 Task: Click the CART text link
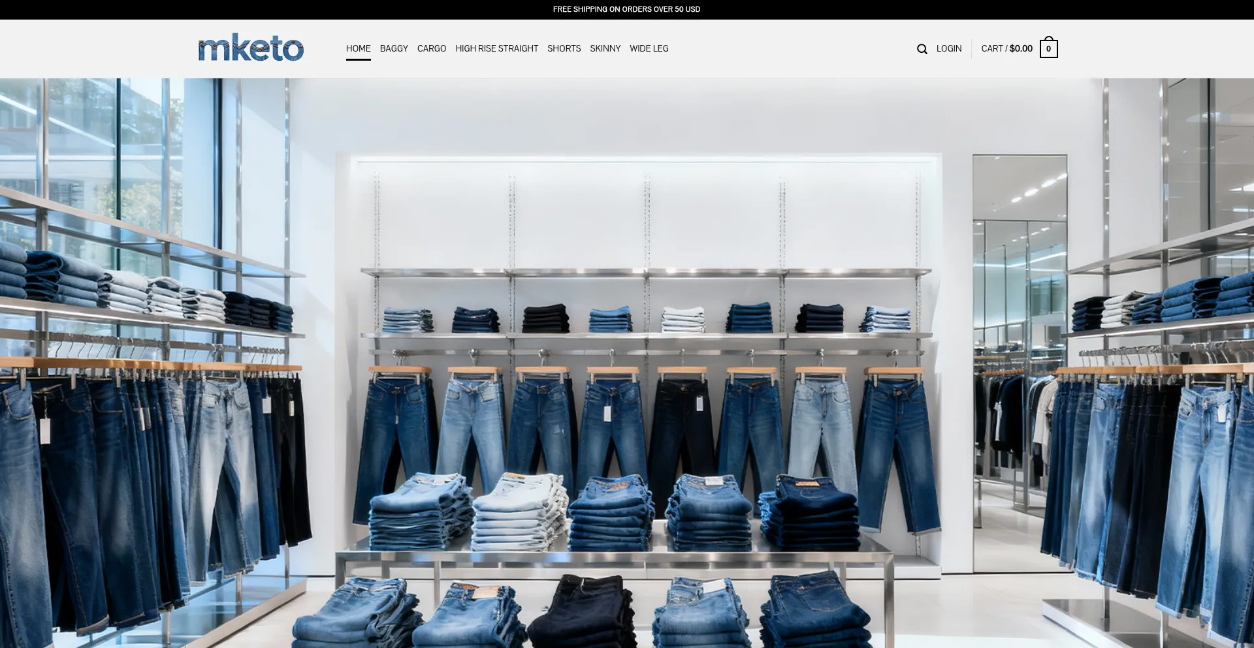991,48
